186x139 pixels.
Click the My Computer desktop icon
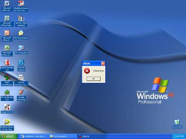click(x=21, y=50)
